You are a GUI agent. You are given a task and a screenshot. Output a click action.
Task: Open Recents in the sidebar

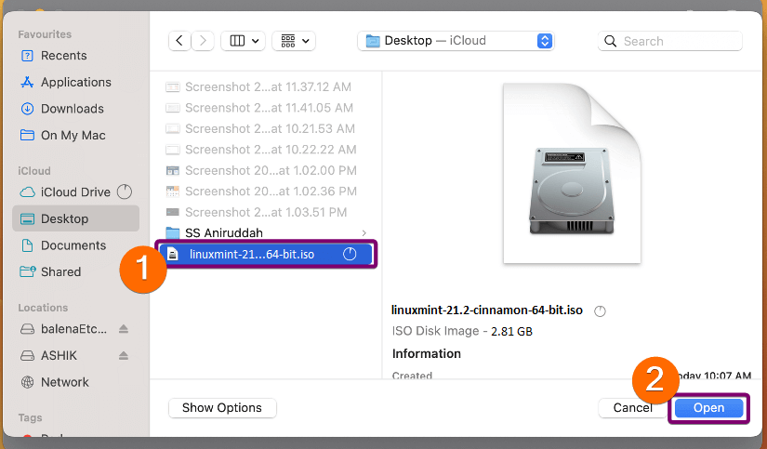click(x=76, y=56)
